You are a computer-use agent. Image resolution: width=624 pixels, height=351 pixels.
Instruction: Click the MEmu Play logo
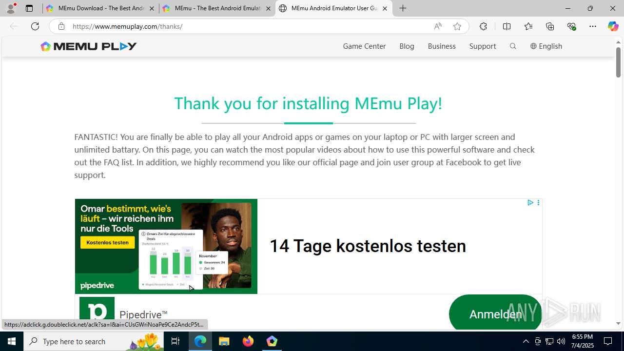click(x=89, y=46)
